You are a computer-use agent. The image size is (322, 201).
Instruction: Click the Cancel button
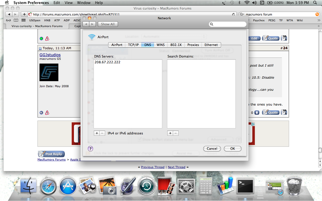212,148
